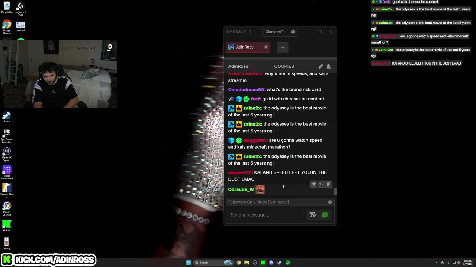Image resolution: width=476 pixels, height=267 pixels.
Task: Open the Kick emote picker
Action: coord(325,215)
